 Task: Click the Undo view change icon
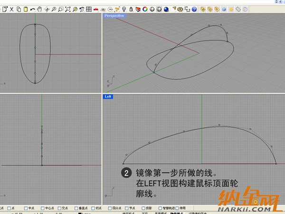(82, 9)
